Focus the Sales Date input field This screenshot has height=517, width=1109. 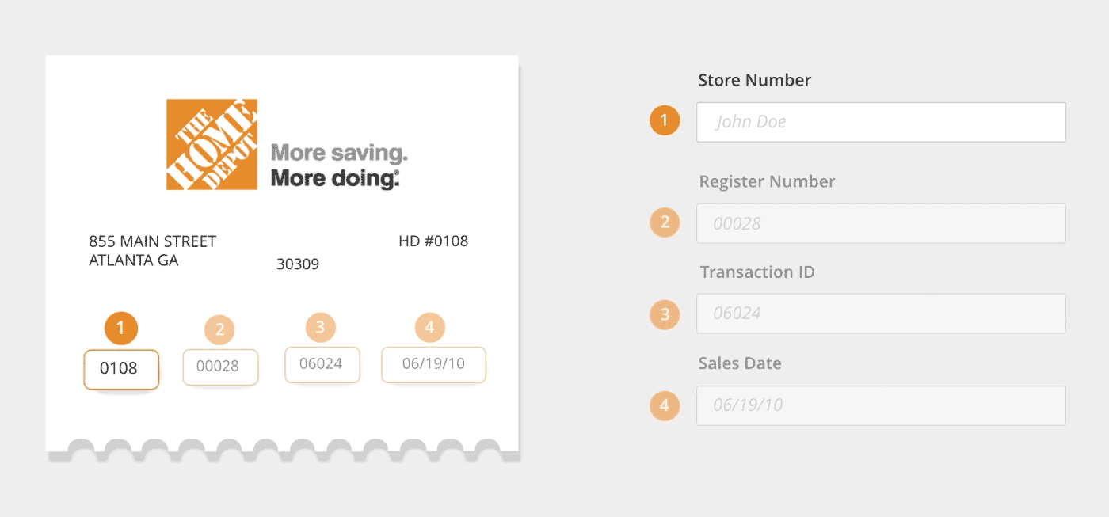[x=881, y=405]
